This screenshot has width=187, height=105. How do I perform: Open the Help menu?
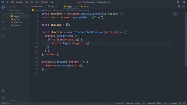(x=51, y=2)
